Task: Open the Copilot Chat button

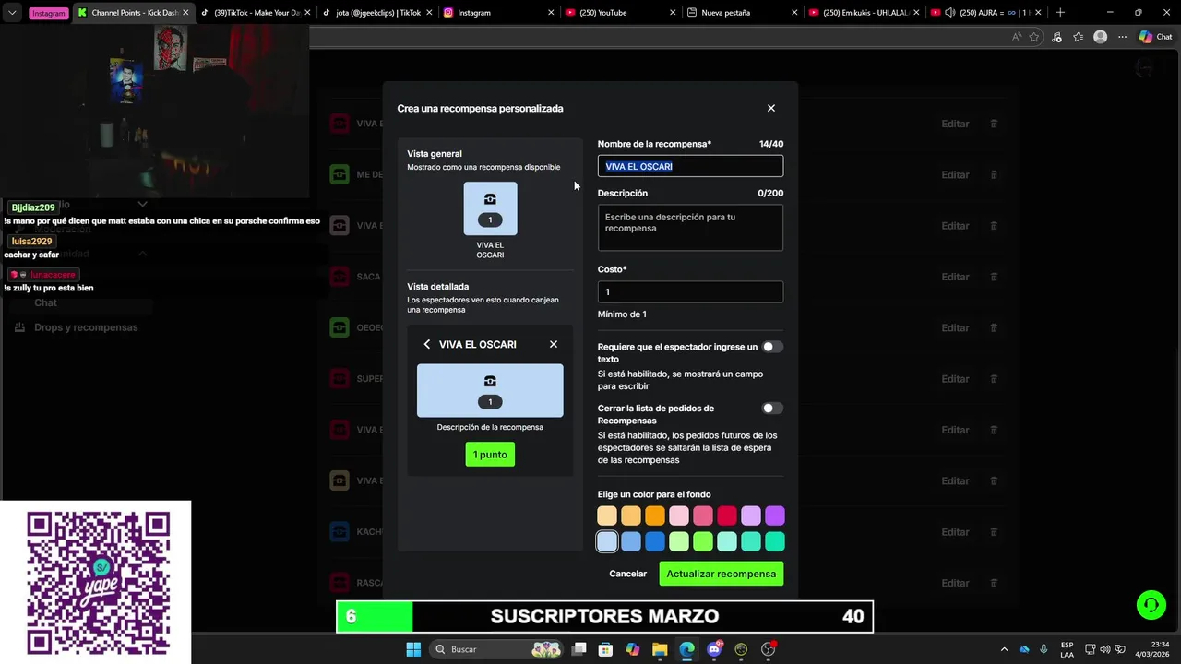Action: coord(1155,37)
